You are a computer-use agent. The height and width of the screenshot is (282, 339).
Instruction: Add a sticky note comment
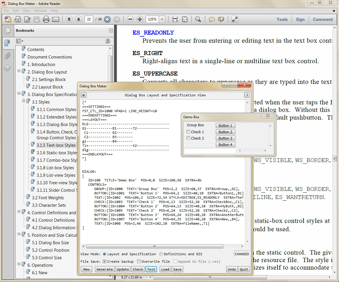(x=212, y=19)
